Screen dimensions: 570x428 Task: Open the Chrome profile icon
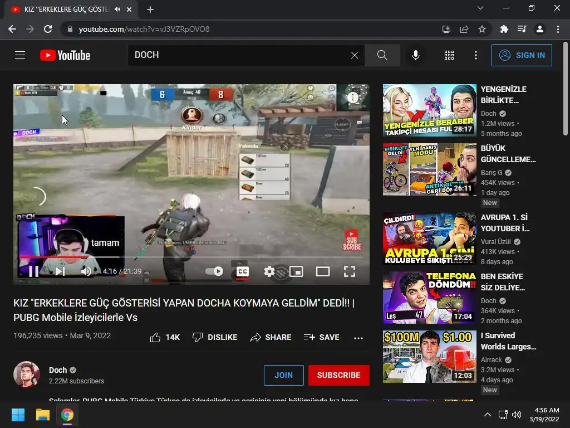coord(540,29)
